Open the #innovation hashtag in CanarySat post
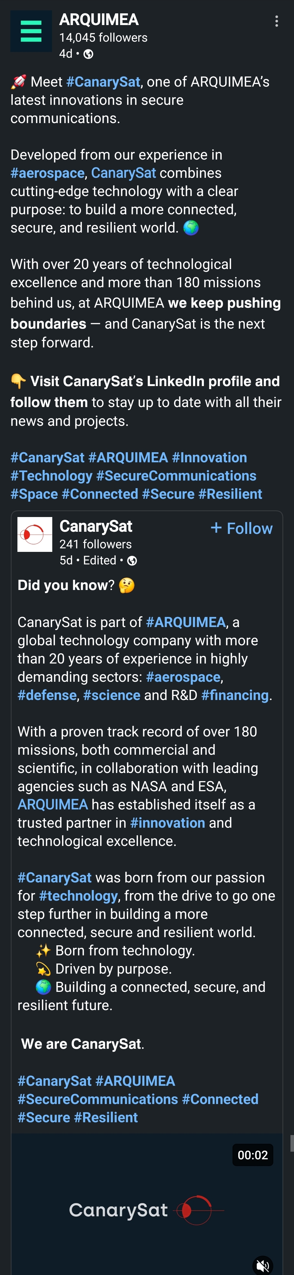The width and height of the screenshot is (294, 1275). coord(167,823)
